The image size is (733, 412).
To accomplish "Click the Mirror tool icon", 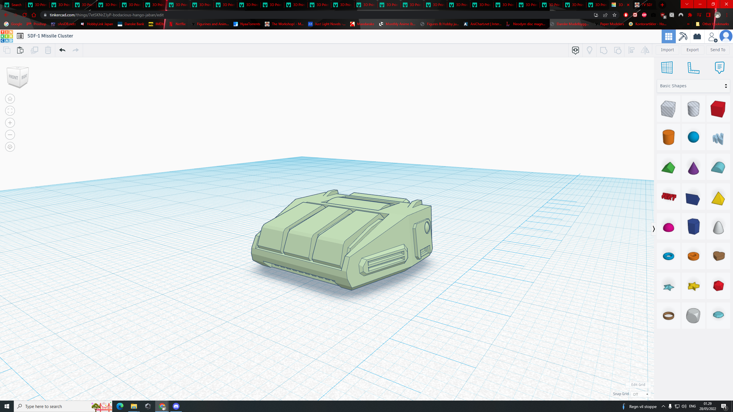I will point(645,50).
